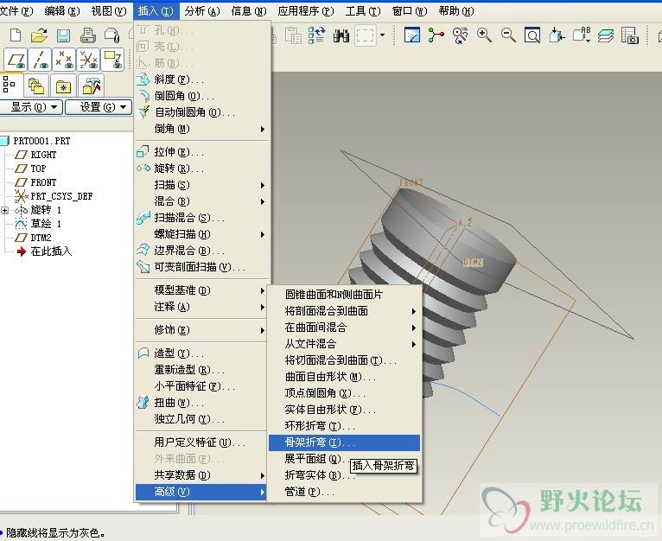Click the refit to screen icon
662x541 pixels.
tap(532, 35)
